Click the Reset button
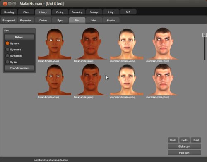Screen dimensions: 207x162 click(x=196, y=140)
